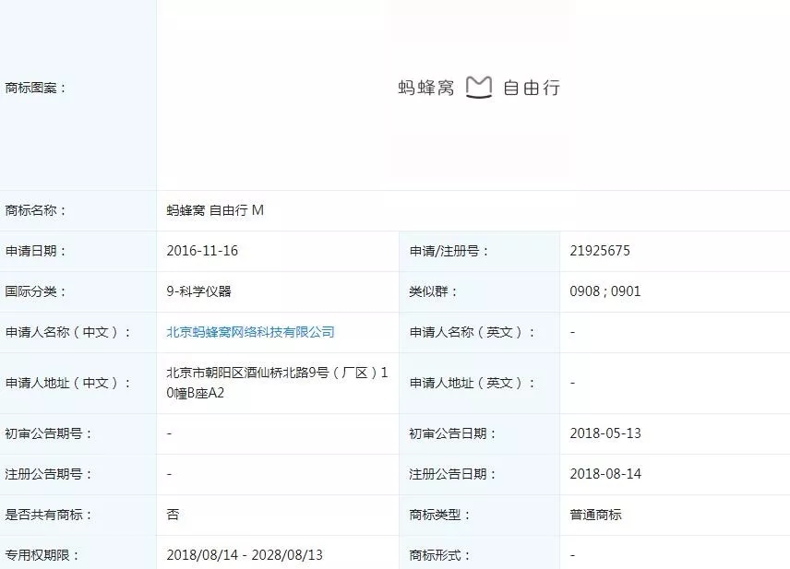This screenshot has height=569, width=790.
Task: Select international class 9-科学仪器
Action: point(200,290)
